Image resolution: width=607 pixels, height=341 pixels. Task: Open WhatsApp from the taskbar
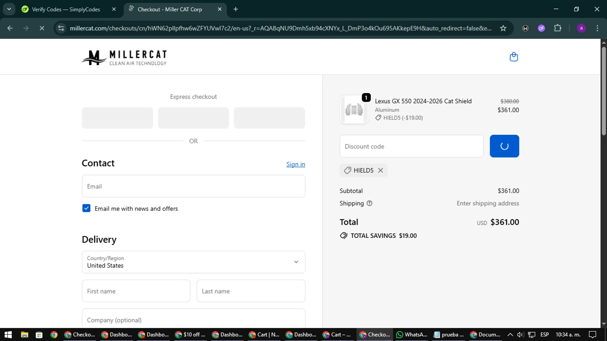click(x=412, y=335)
